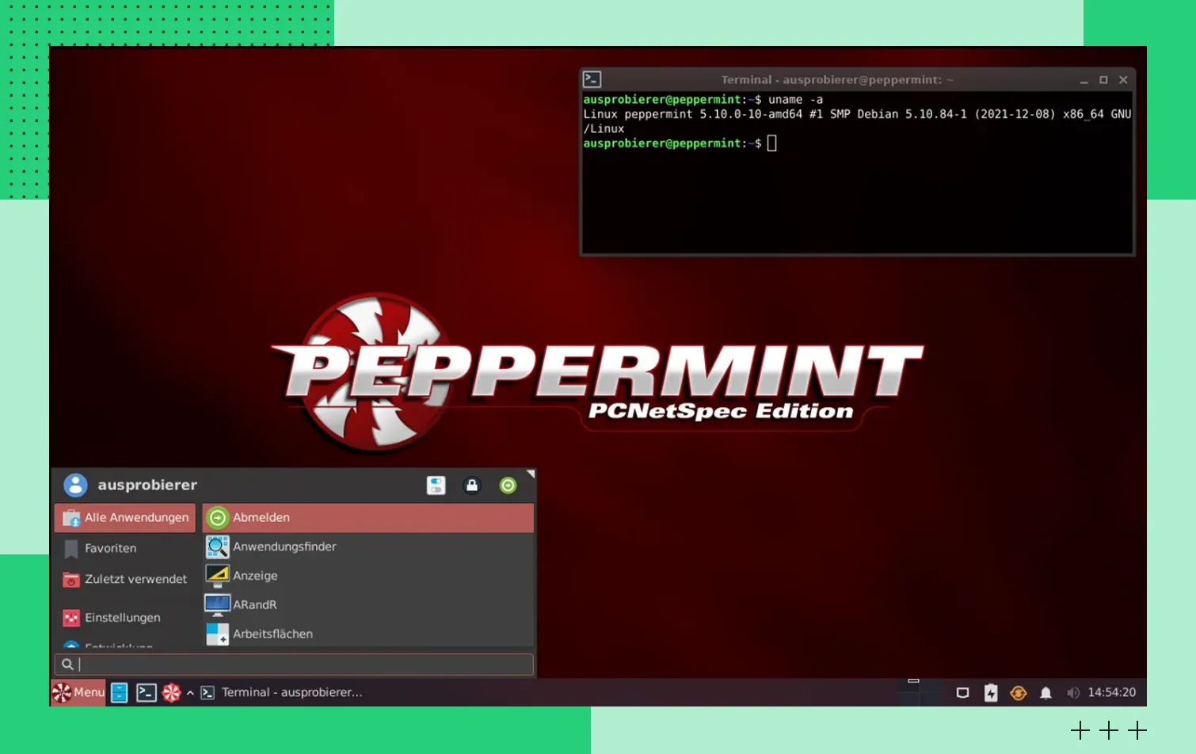This screenshot has height=754, width=1196.
Task: Open the notifications bell in the system tray
Action: (x=1046, y=693)
